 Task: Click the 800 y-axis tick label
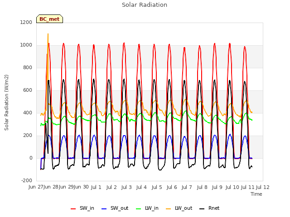click(28, 67)
